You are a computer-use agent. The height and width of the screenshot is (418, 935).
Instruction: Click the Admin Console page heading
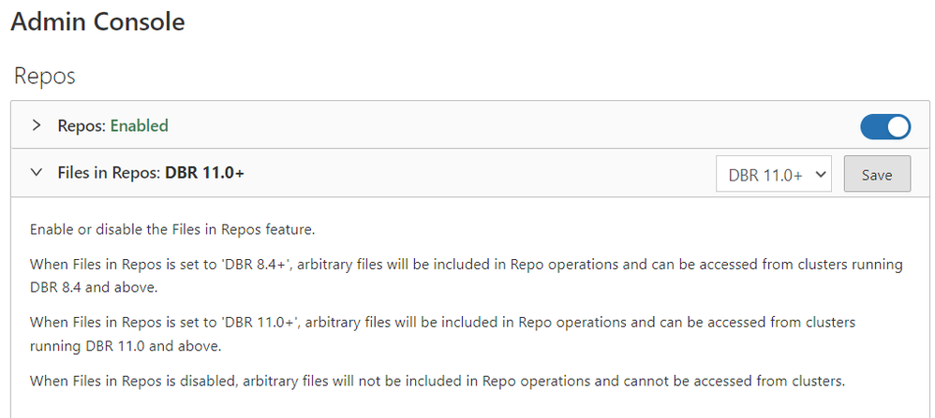97,22
